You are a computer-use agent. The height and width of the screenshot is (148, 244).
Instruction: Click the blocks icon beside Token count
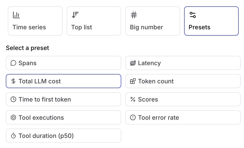(133, 81)
